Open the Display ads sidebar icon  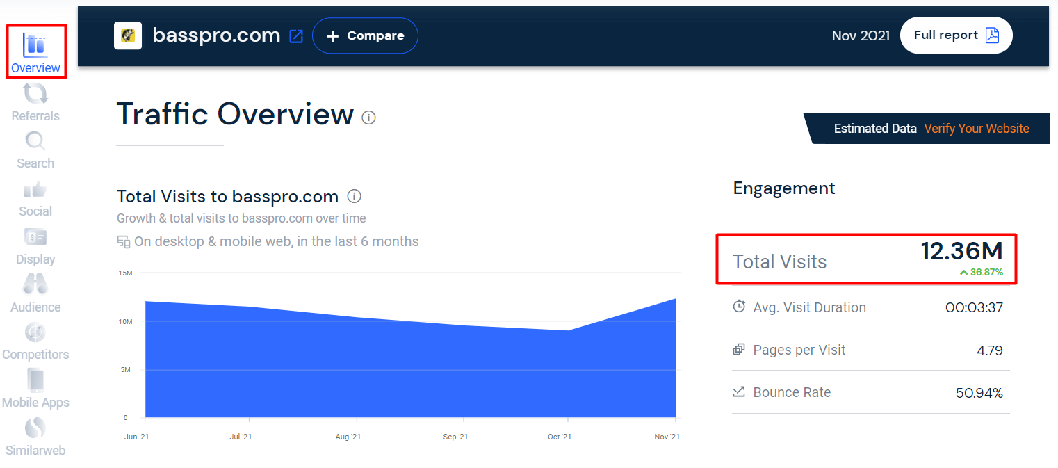click(35, 237)
